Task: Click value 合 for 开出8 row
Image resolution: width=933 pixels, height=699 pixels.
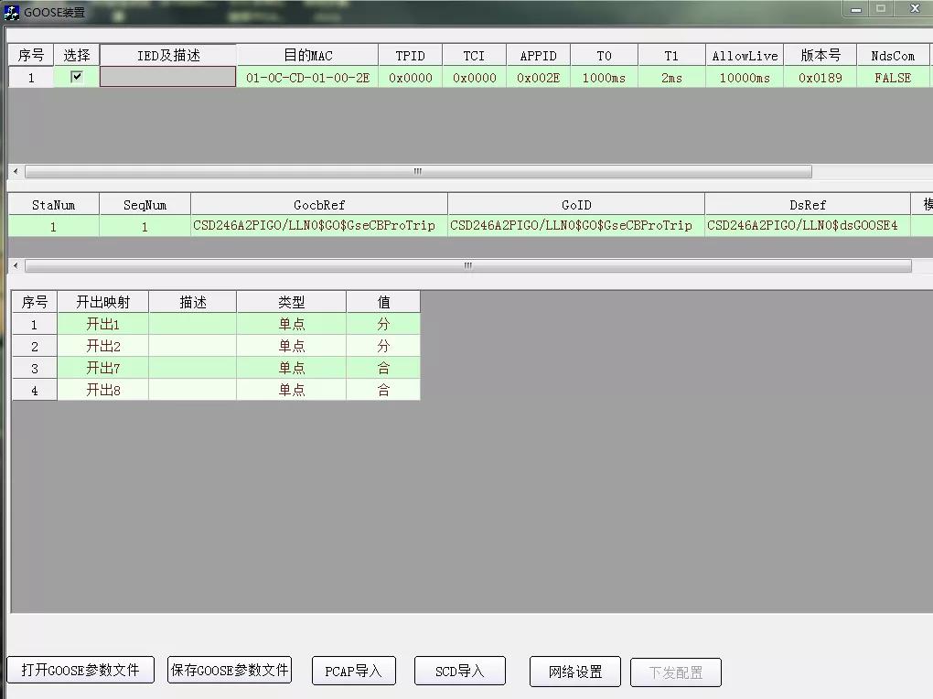Action: click(383, 391)
